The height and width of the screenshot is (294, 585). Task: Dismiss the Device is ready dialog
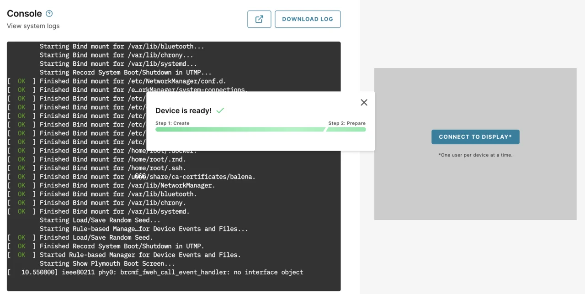pyautogui.click(x=364, y=102)
